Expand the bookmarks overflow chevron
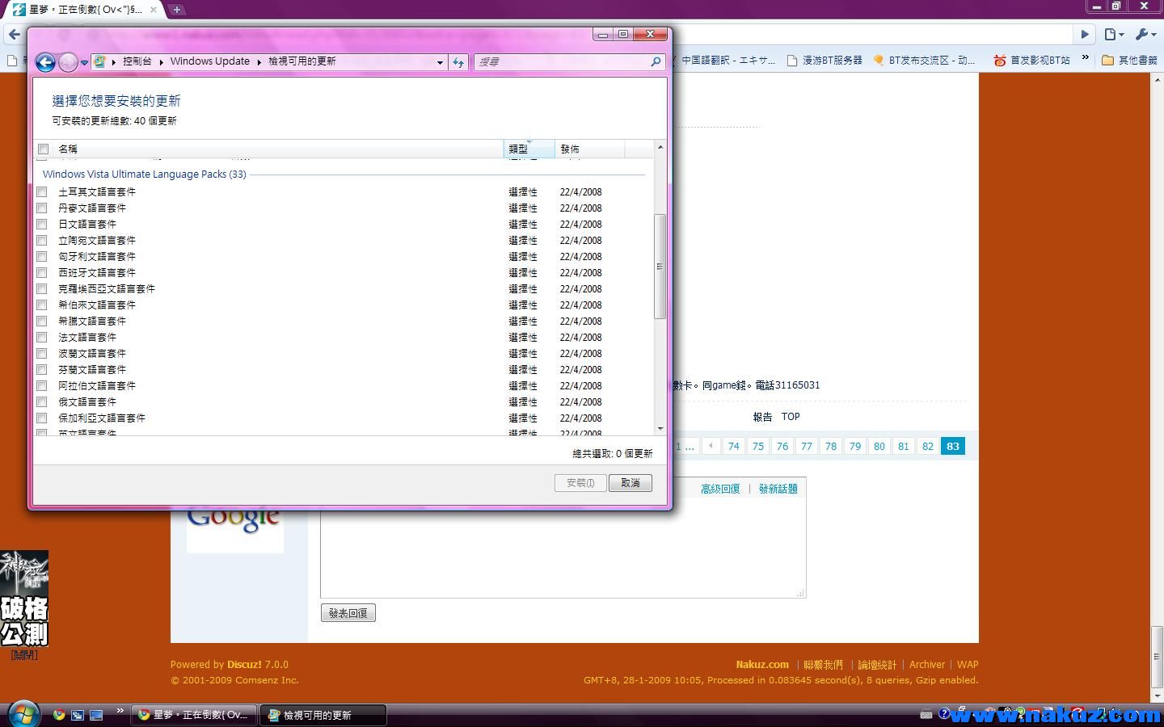 1085,59
